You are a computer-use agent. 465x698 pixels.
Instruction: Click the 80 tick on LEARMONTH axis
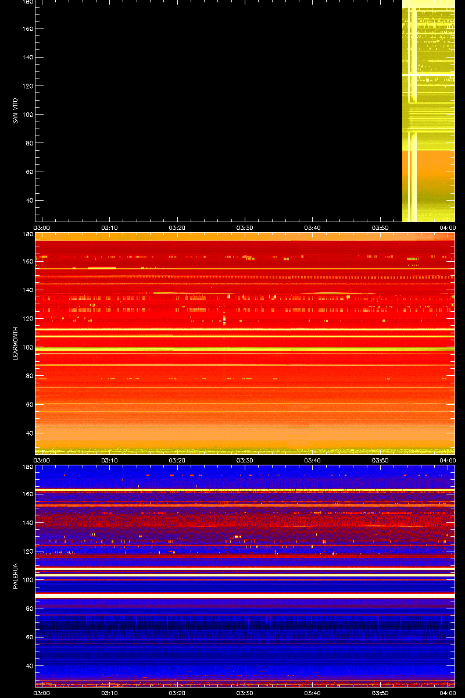(28, 376)
